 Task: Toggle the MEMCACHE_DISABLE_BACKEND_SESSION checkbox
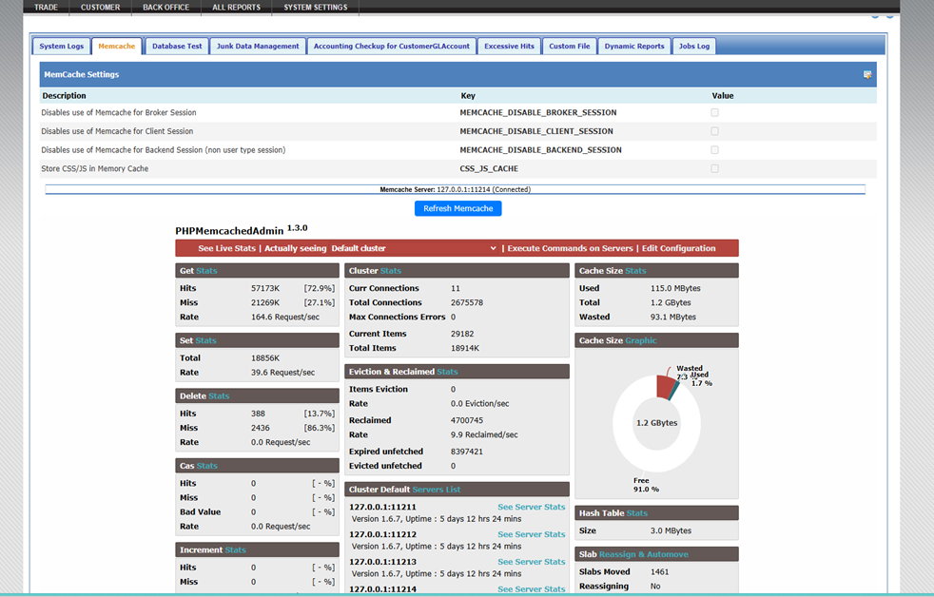[x=714, y=149]
